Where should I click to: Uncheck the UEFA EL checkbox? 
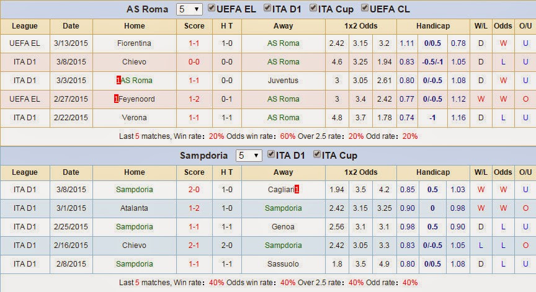(212, 8)
